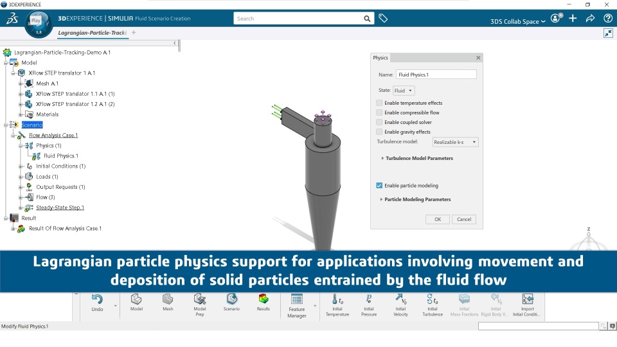This screenshot has height=347, width=617.
Task: Enable compressible flow checkbox
Action: click(379, 112)
